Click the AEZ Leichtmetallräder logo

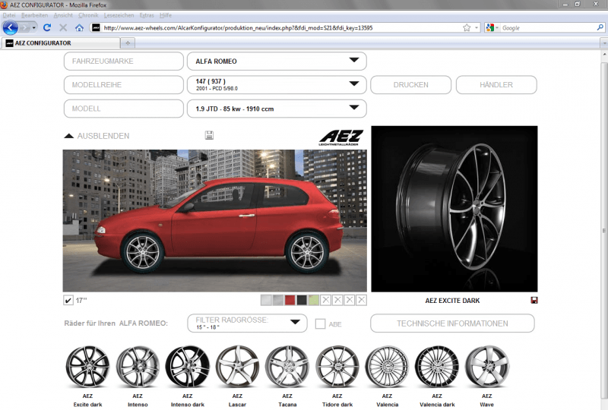pyautogui.click(x=341, y=137)
